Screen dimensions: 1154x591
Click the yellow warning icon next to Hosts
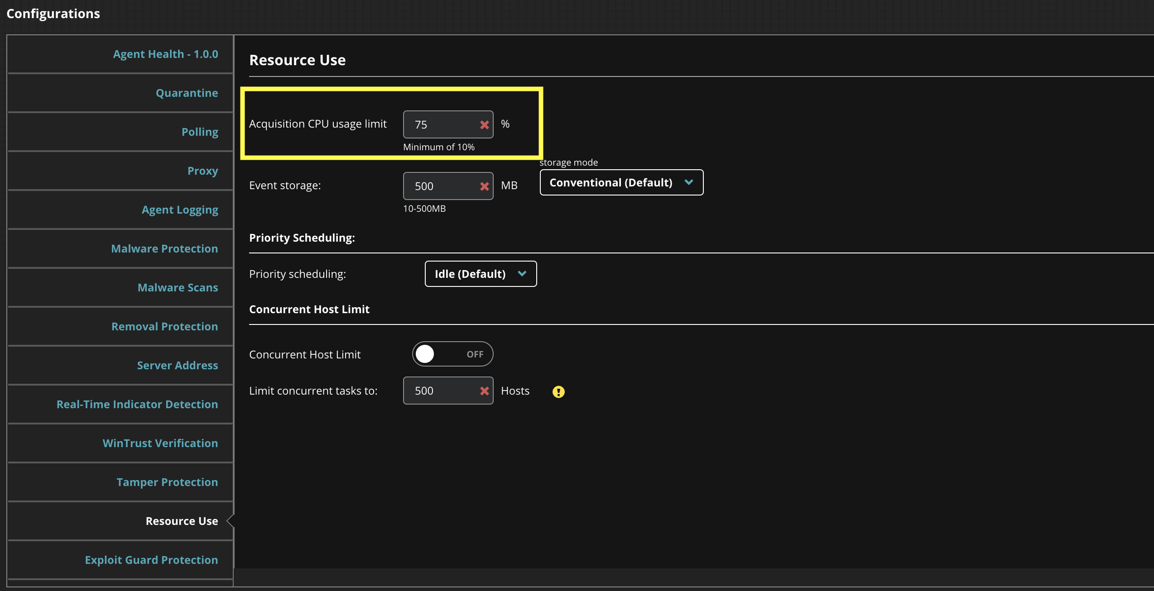[558, 392]
